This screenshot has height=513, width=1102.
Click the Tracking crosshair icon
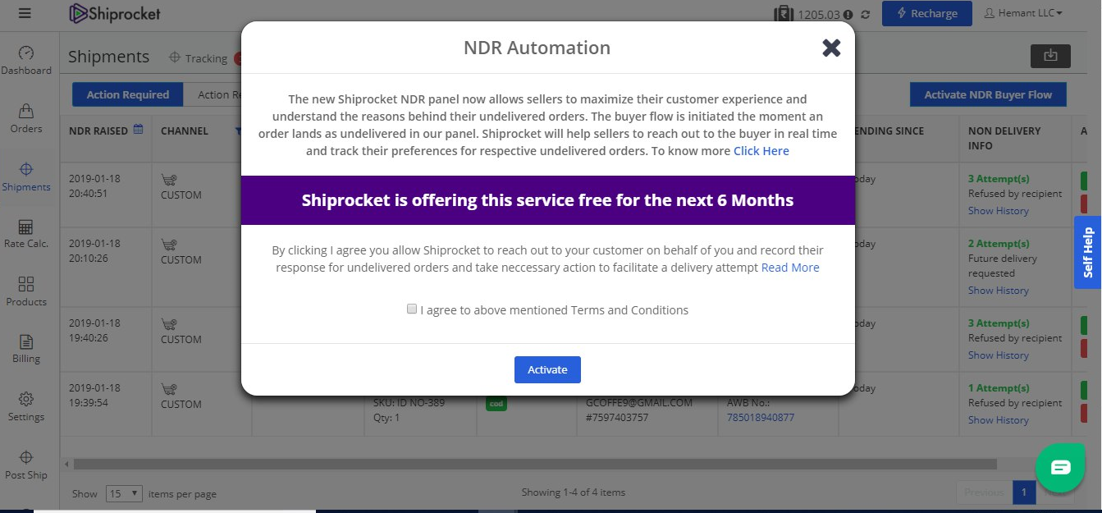[x=175, y=57]
